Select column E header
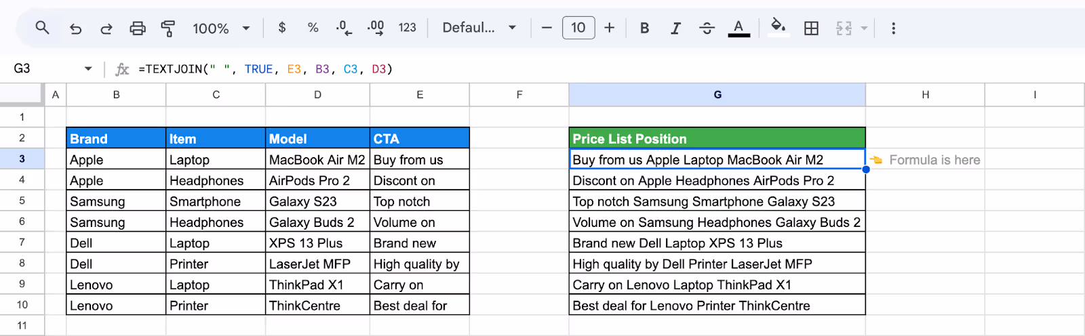Screen dimensions: 1085x336 pyautogui.click(x=420, y=95)
